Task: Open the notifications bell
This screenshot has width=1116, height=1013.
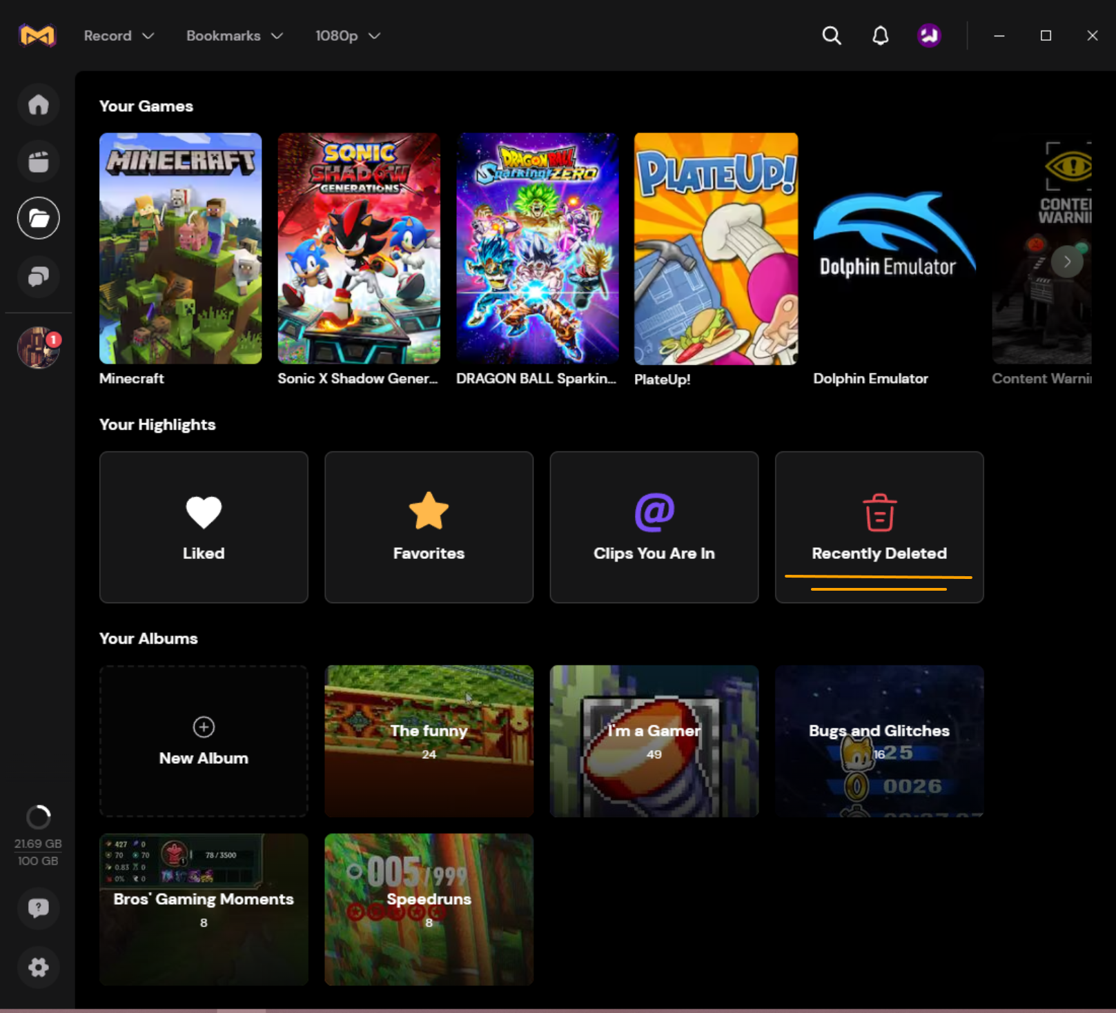Action: 880,35
